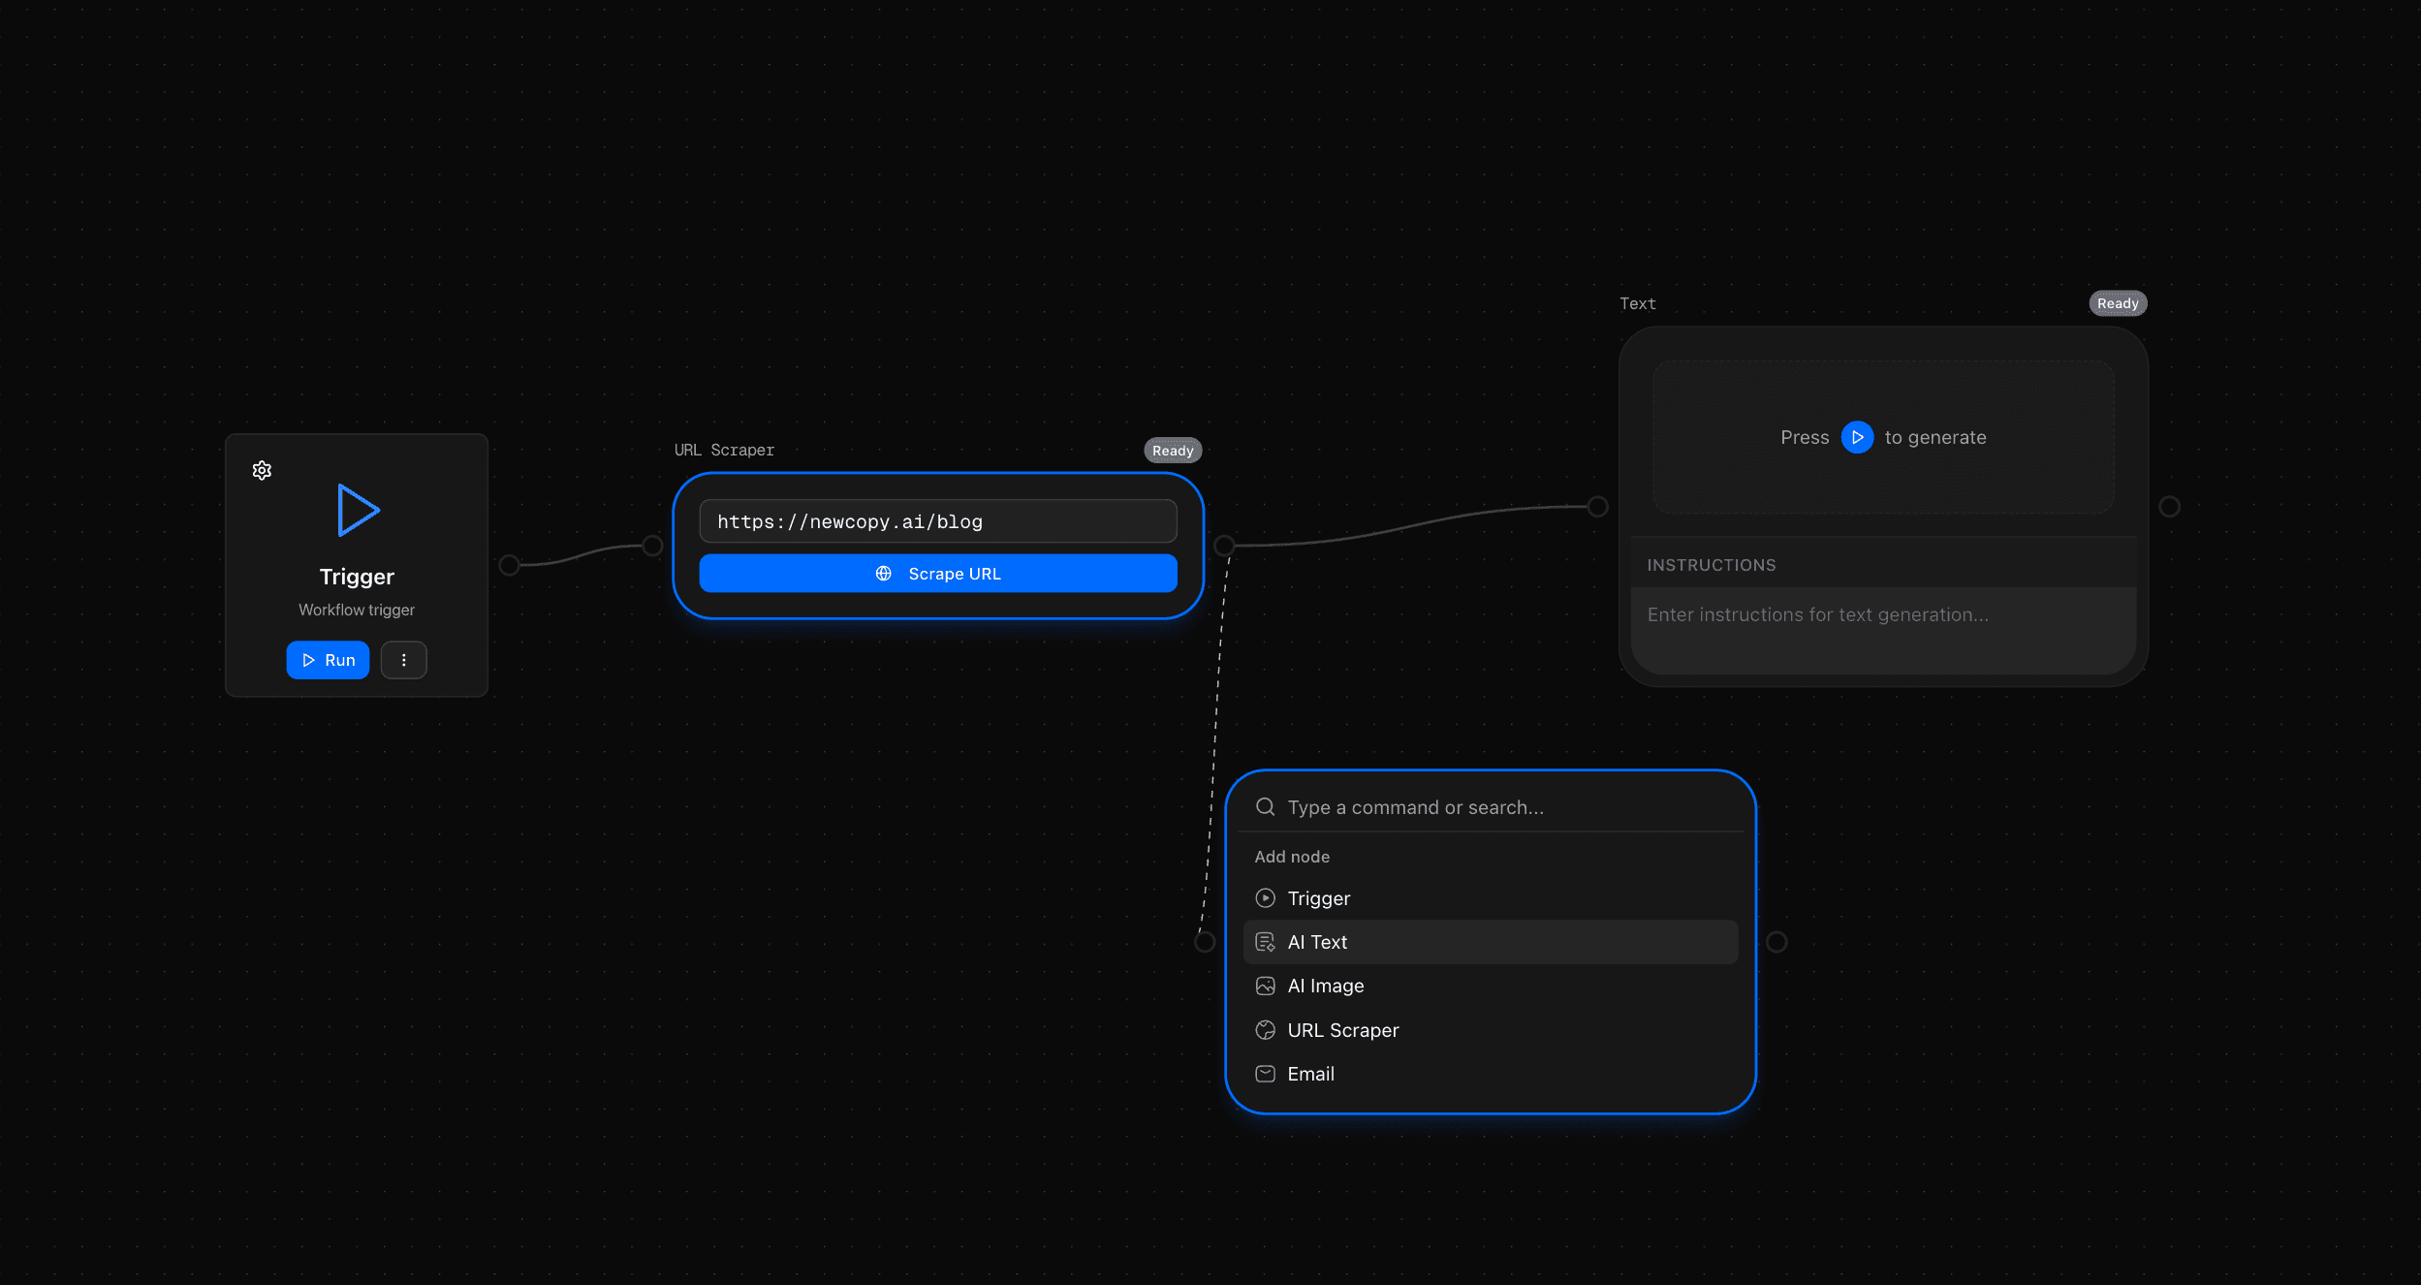Click the URL Scraper globe icon in menu
Viewport: 2421px width, 1285px height.
click(x=1266, y=1030)
